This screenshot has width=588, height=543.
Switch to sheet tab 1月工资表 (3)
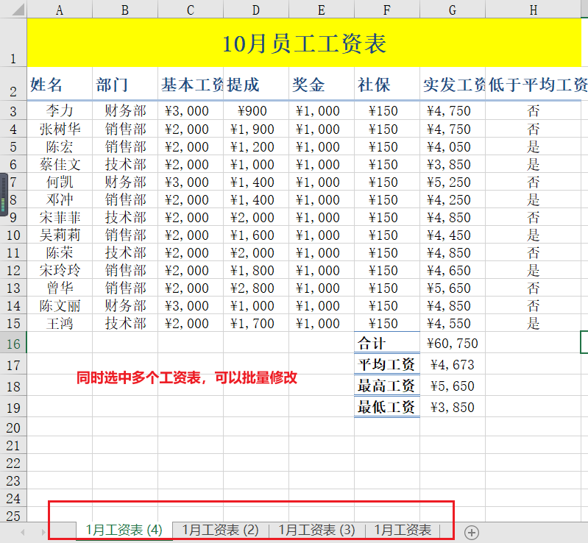[316, 530]
